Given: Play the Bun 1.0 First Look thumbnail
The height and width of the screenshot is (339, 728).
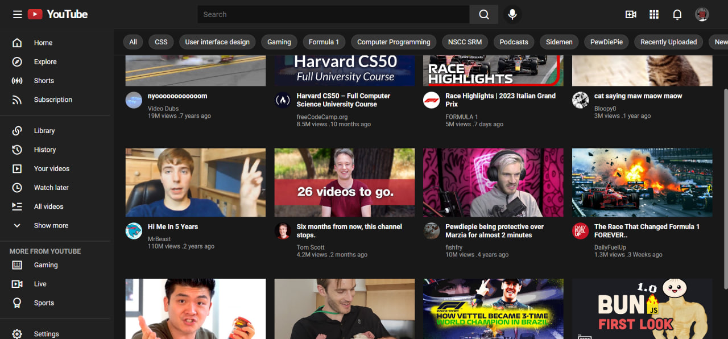Looking at the screenshot, I should [x=642, y=309].
